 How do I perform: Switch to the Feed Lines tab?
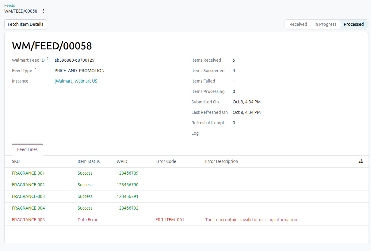pyautogui.click(x=27, y=149)
